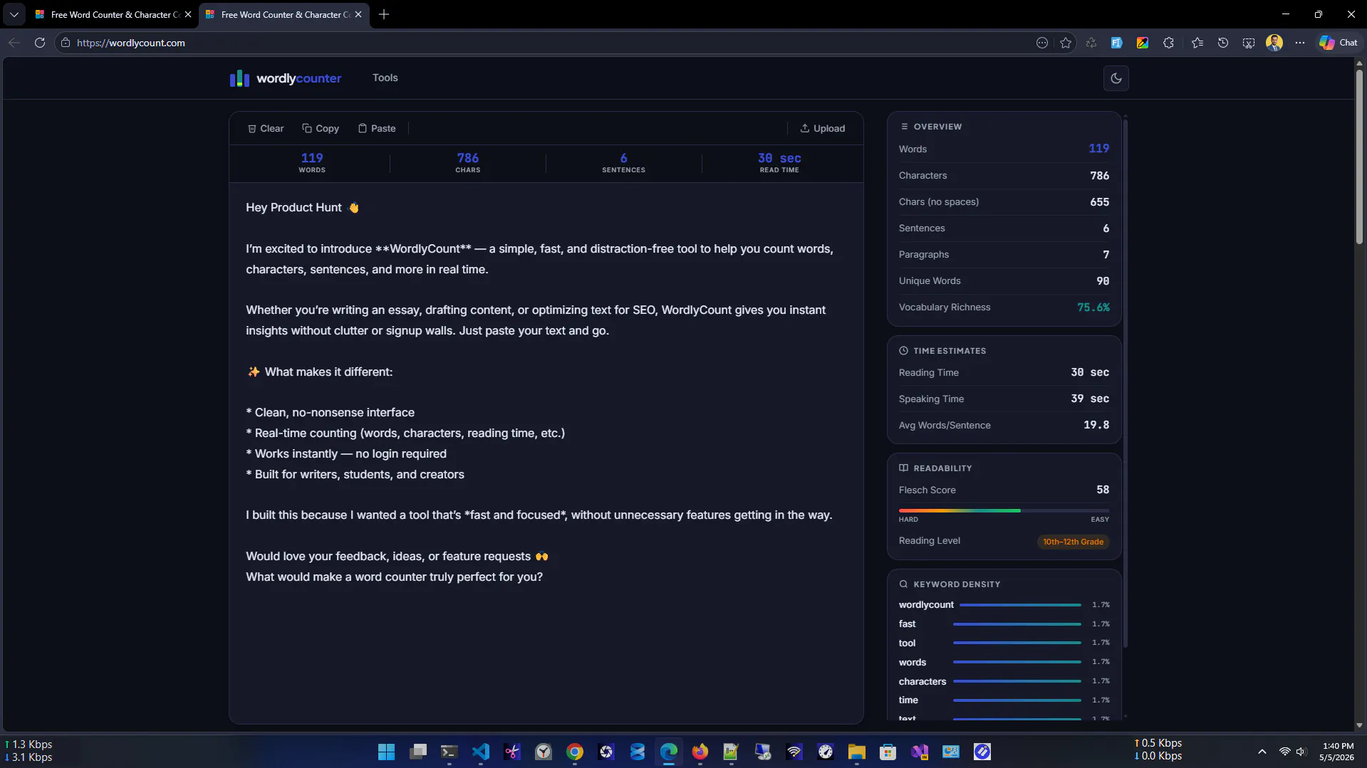Open the volume control in system tray
The height and width of the screenshot is (768, 1367).
(x=1301, y=752)
